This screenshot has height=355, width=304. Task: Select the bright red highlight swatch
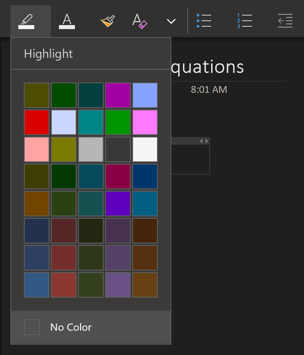pos(37,122)
